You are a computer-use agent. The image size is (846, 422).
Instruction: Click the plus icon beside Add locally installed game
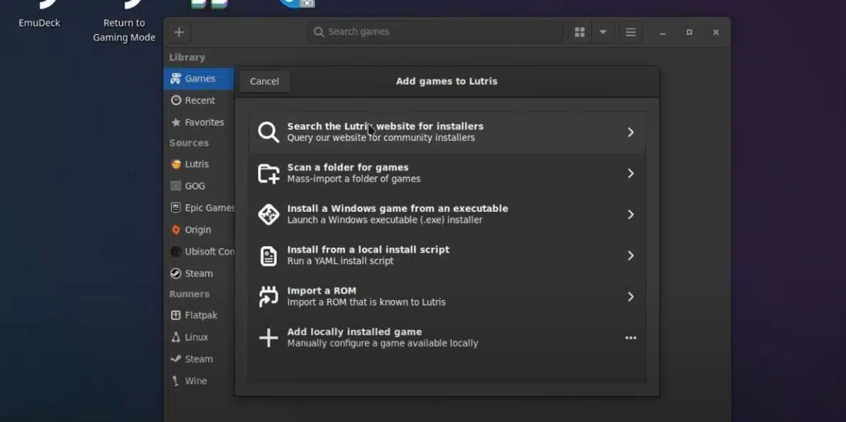pyautogui.click(x=269, y=338)
